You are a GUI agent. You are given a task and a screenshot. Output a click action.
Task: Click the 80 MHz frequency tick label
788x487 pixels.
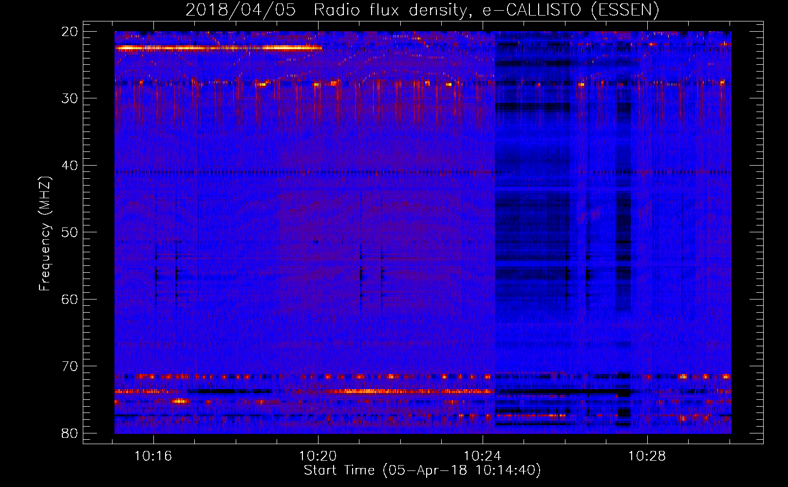pyautogui.click(x=70, y=433)
